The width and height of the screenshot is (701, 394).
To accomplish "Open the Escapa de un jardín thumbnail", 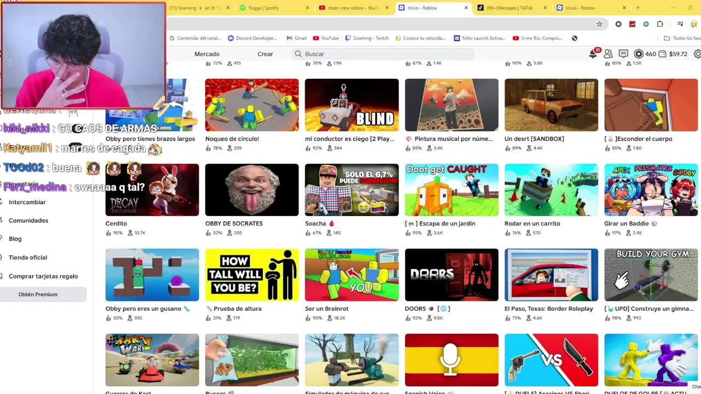I will [x=452, y=190].
